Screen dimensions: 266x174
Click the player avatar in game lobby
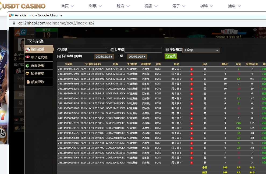click(21, 43)
